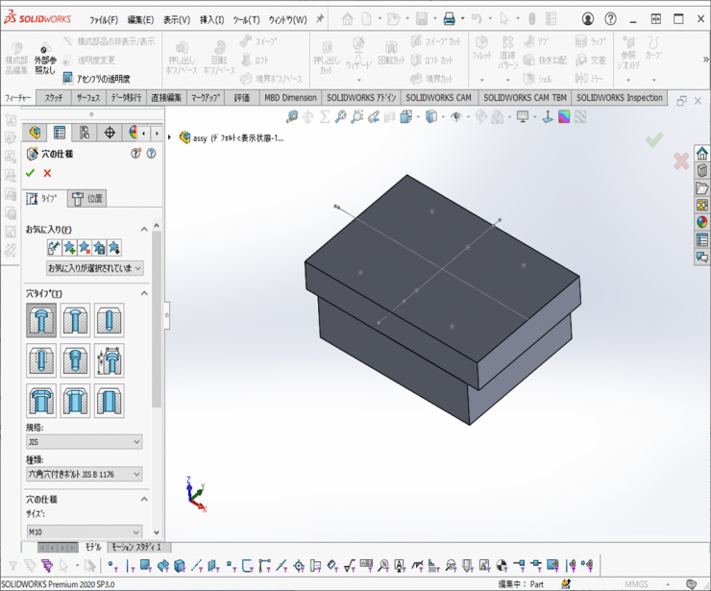Open SOLIDWORKS Resources home icon in task pane

click(x=702, y=154)
